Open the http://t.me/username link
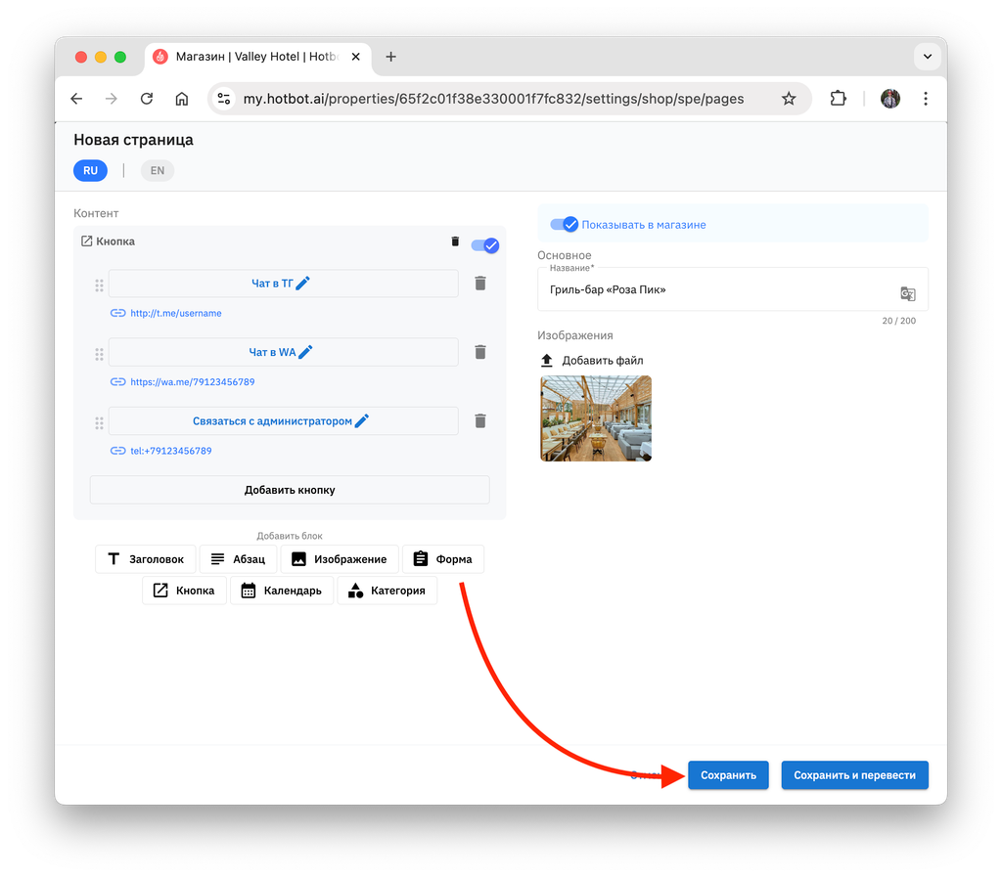 click(176, 313)
